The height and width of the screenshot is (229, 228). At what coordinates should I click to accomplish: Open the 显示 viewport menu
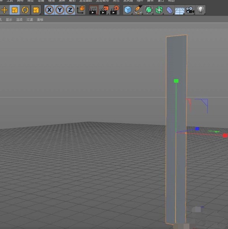click(x=9, y=19)
